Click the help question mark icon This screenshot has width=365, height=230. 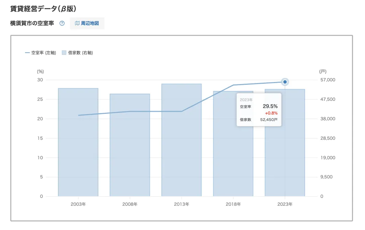(x=62, y=24)
